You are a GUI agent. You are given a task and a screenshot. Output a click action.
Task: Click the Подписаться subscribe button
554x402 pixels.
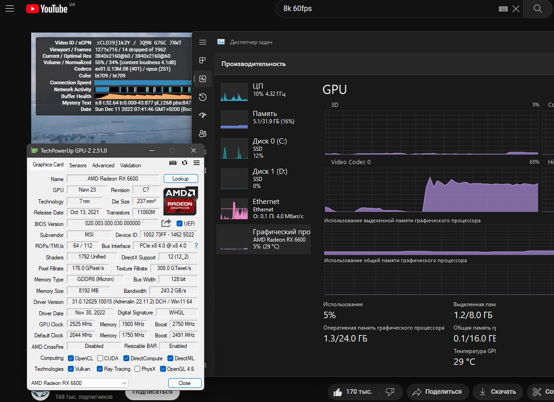[153, 392]
